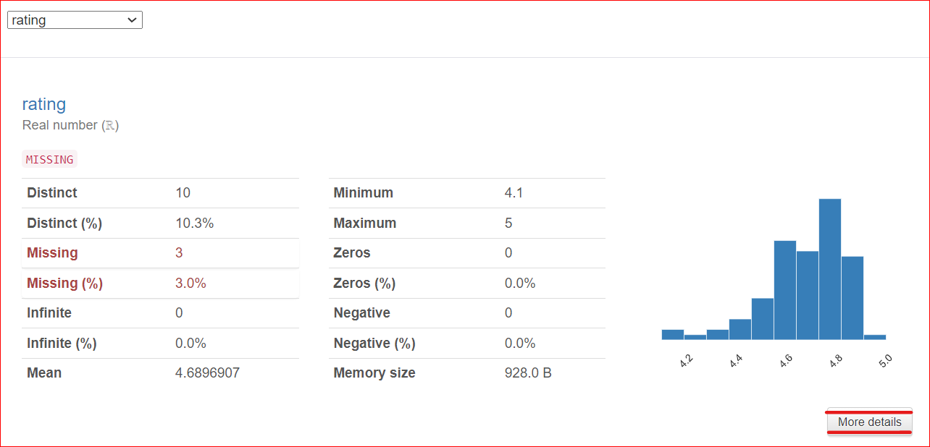Click the 4.6 axis tick label
This screenshot has height=447, width=930.
pyautogui.click(x=787, y=361)
